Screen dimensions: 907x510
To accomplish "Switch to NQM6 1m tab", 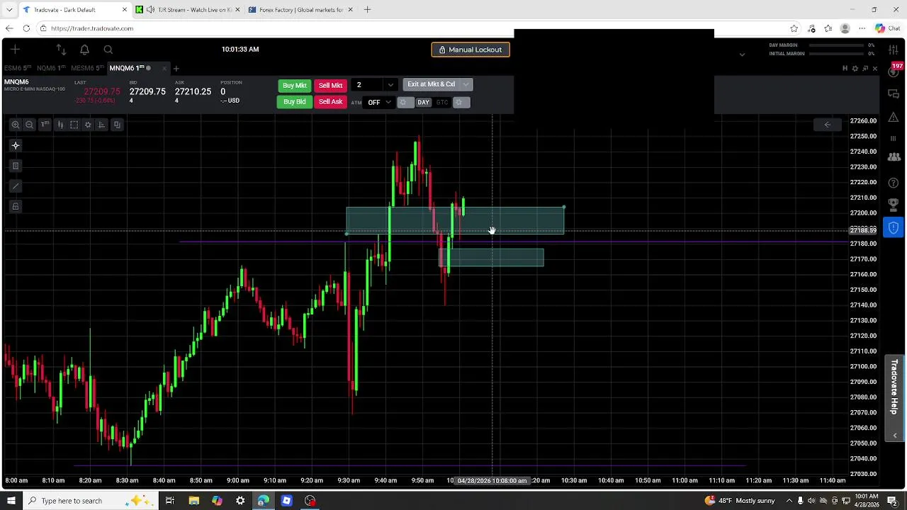I will click(x=51, y=68).
